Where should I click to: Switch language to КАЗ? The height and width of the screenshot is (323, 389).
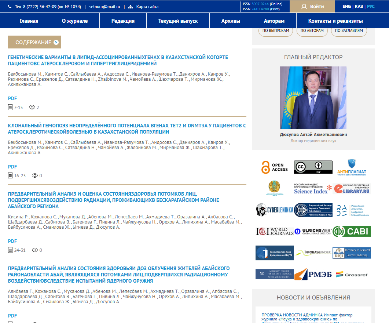(359, 7)
